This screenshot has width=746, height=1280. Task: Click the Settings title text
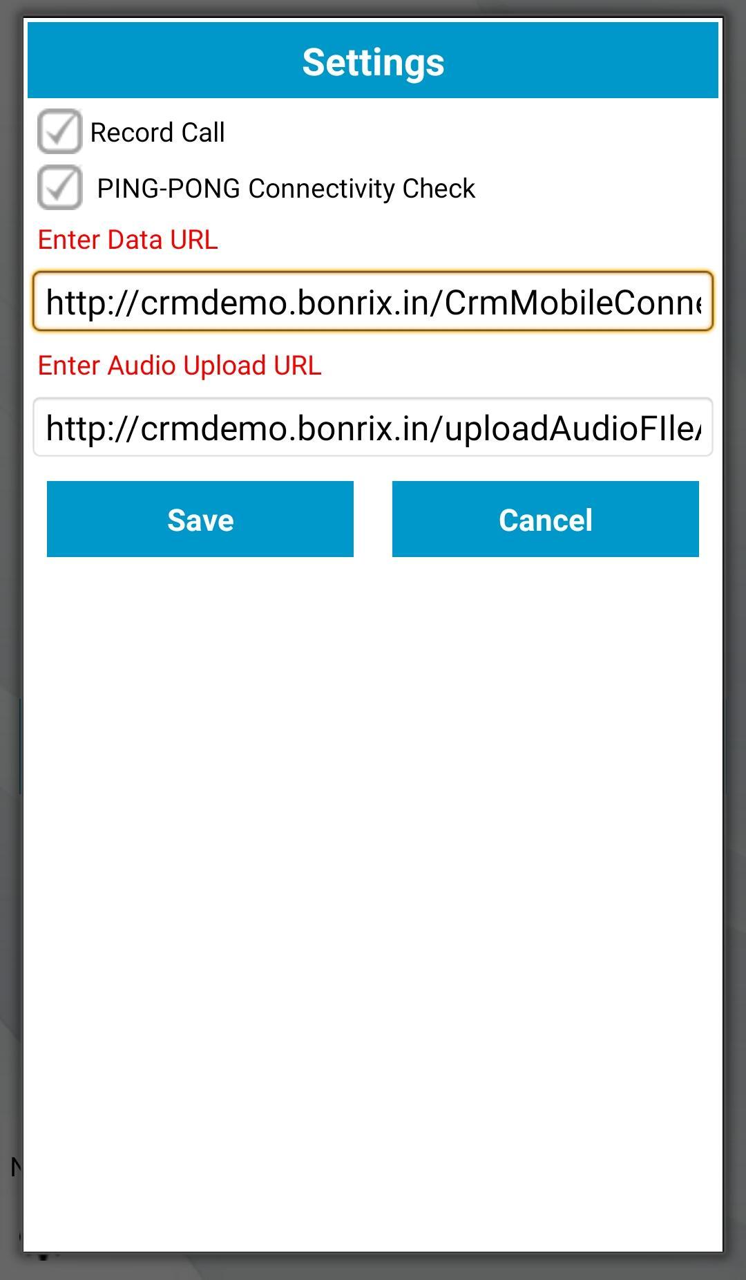click(373, 62)
